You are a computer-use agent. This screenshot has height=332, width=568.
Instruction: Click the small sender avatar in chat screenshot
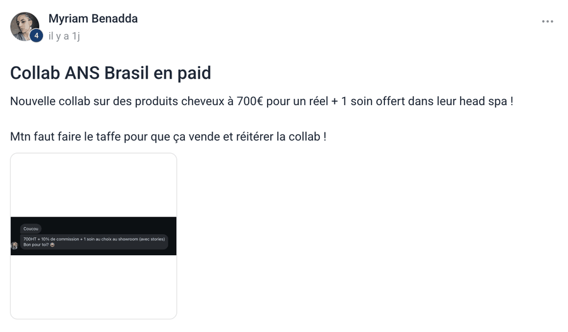[15, 246]
